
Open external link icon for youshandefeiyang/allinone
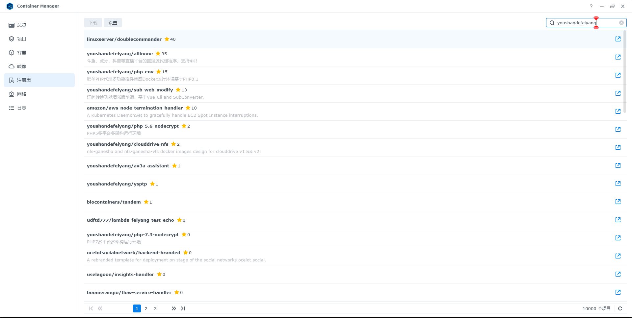click(618, 57)
